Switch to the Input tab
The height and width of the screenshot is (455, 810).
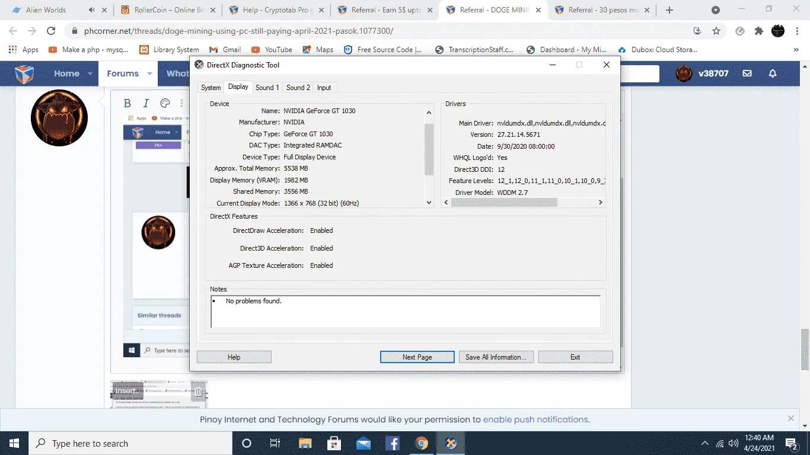point(324,88)
